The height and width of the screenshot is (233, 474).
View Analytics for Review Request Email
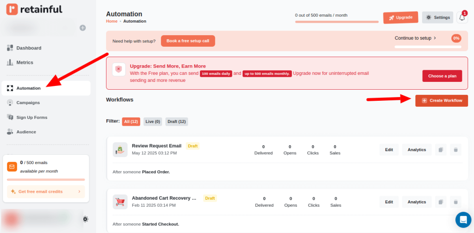click(x=417, y=150)
